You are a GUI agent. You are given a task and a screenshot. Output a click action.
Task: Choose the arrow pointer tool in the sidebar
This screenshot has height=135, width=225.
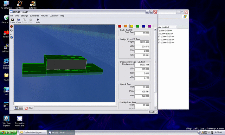[x=11, y=34]
